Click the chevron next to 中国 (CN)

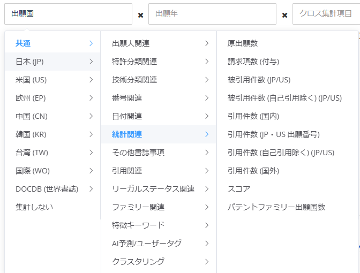[91, 116]
